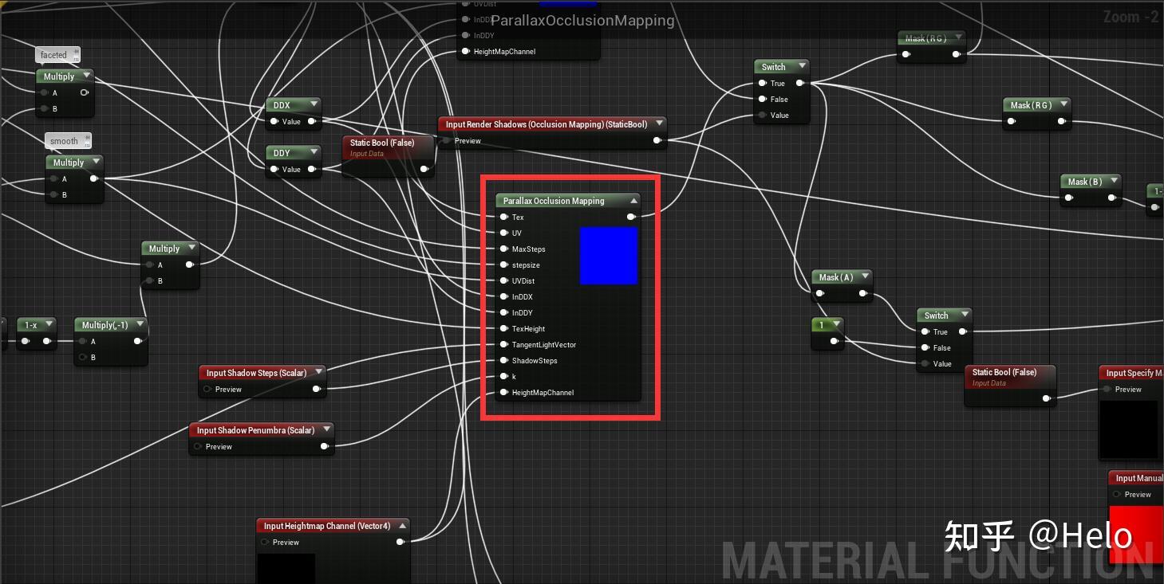
Task: Click the blue preview swatch on the Parallax node
Action: [608, 255]
